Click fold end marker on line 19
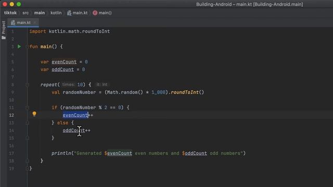This screenshot has height=187, width=333. pos(27,168)
